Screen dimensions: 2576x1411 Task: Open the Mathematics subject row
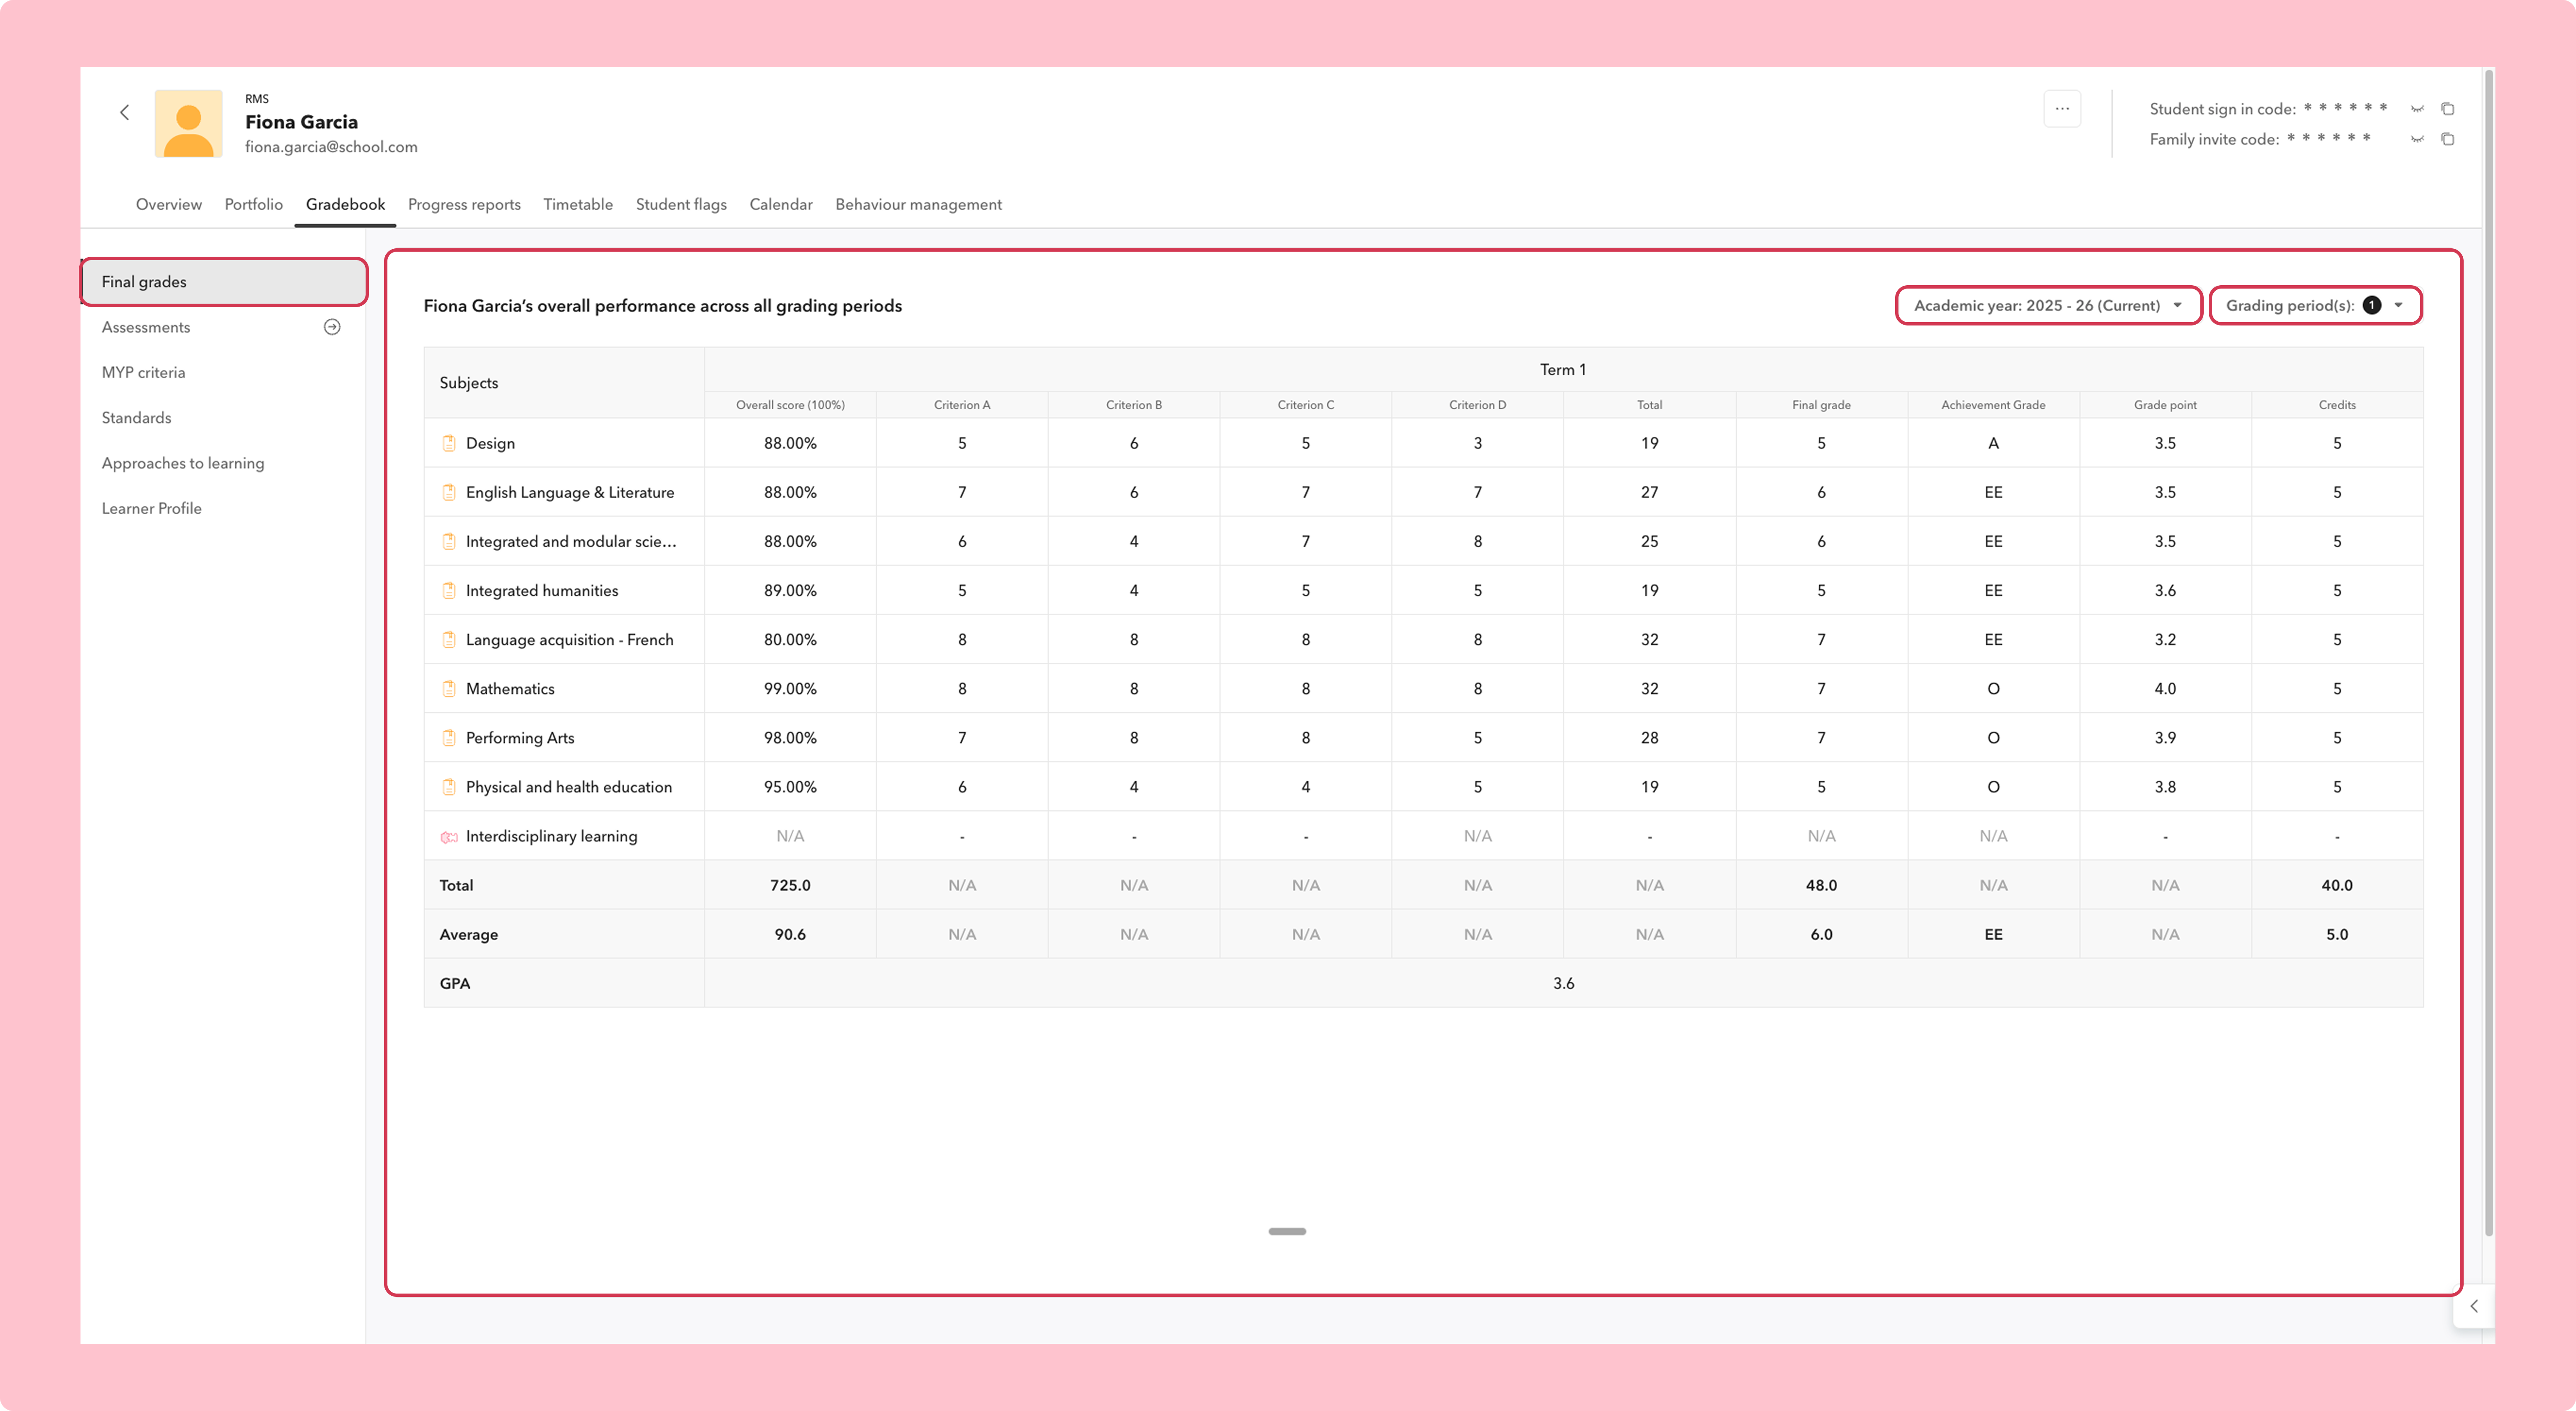[1423, 688]
